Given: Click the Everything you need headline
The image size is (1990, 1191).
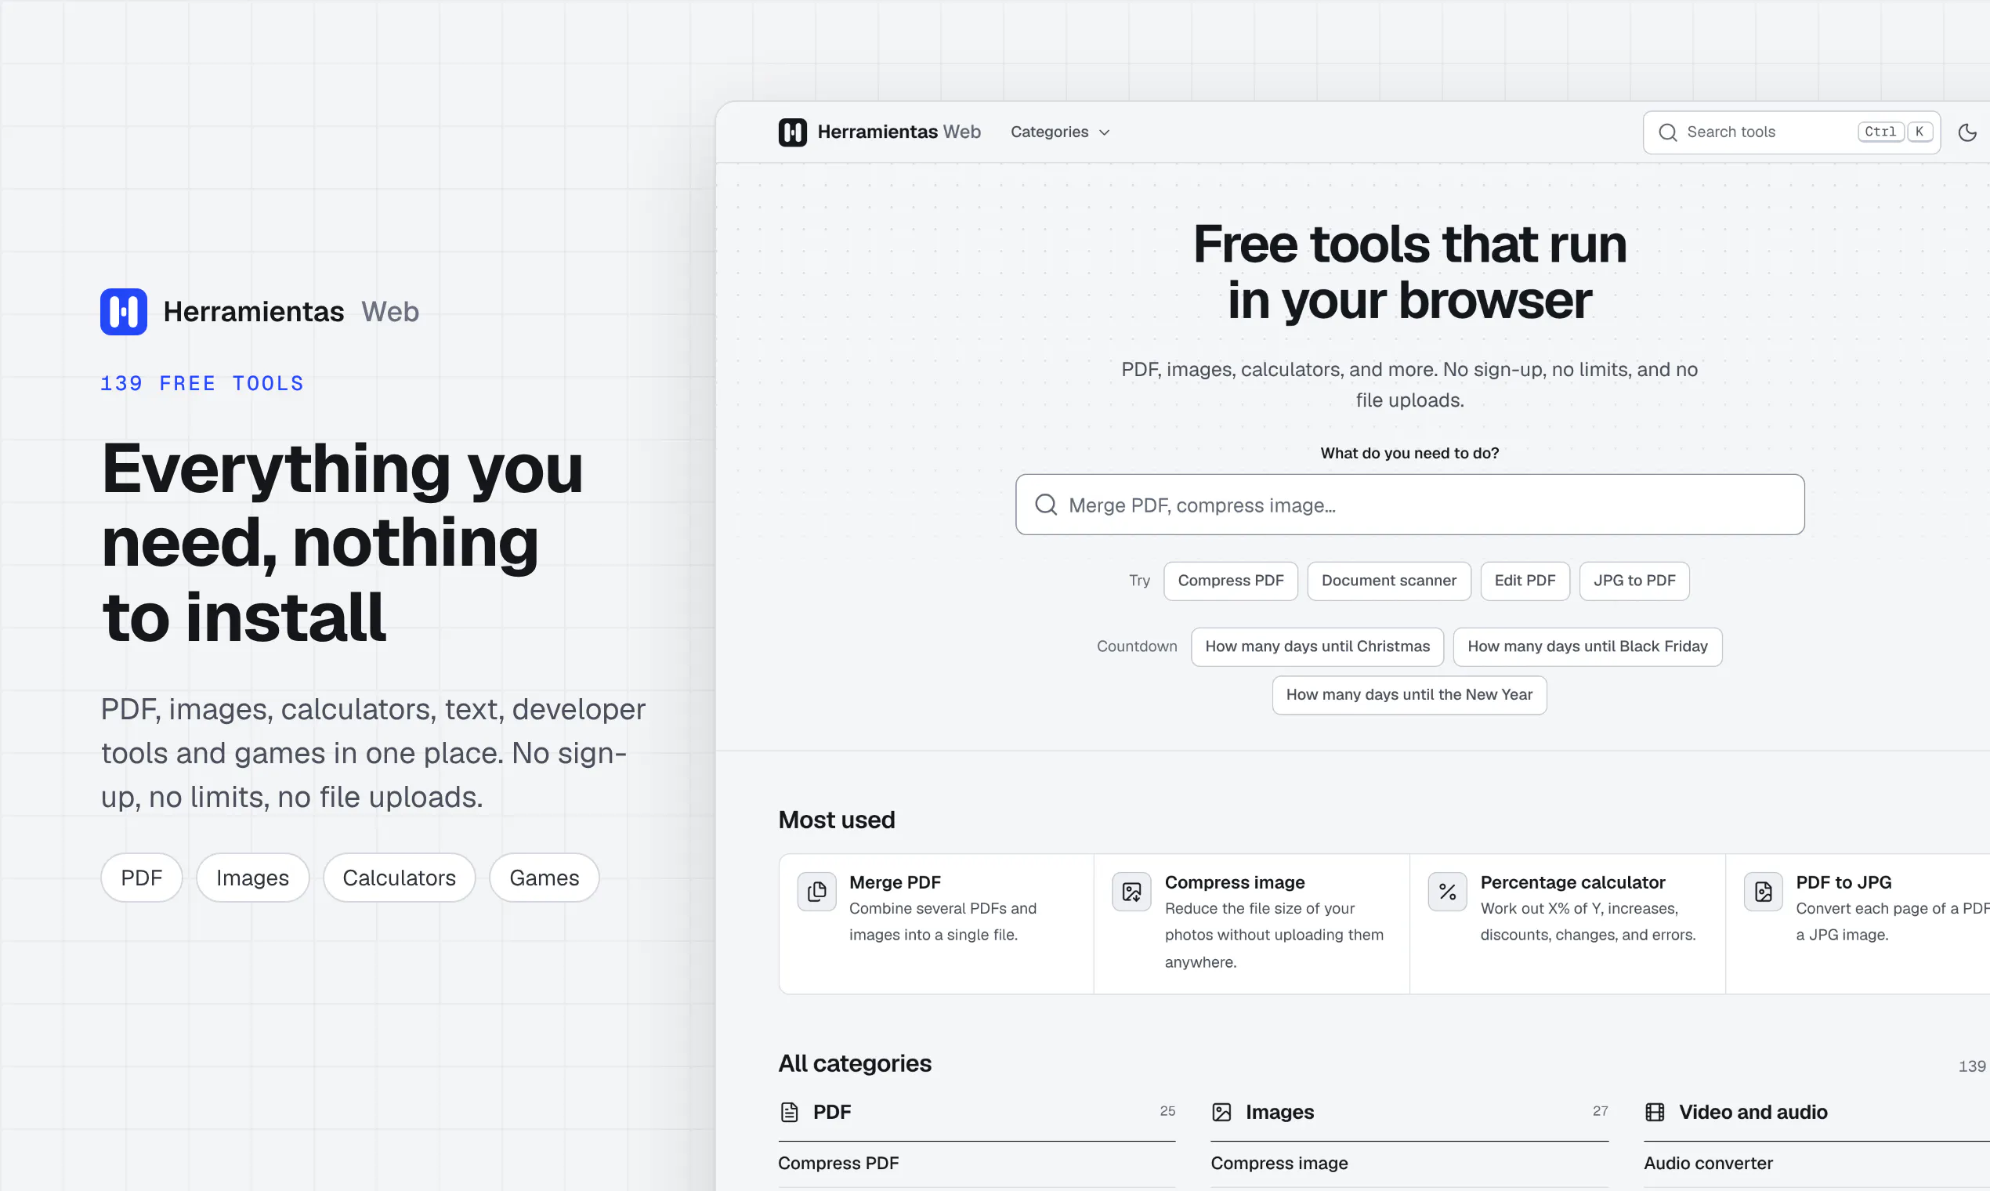Looking at the screenshot, I should pos(342,542).
